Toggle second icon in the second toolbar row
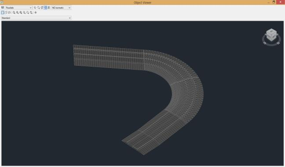 (x=6, y=13)
